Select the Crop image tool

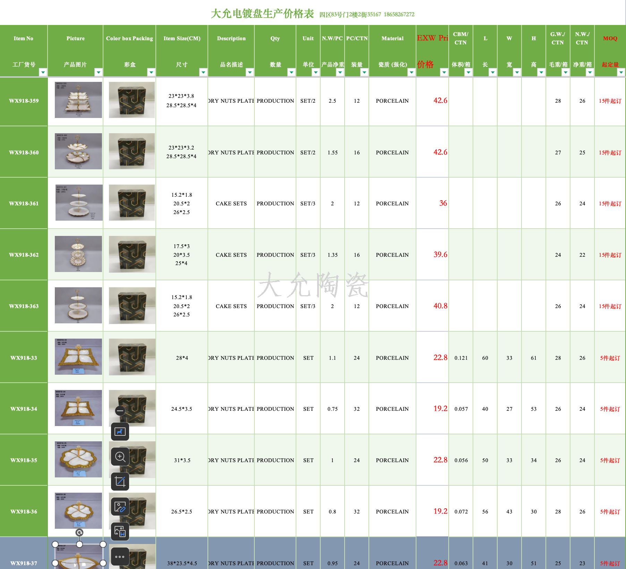pyautogui.click(x=120, y=482)
